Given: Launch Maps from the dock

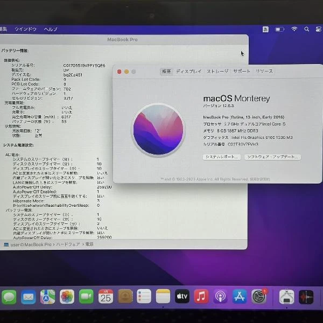Looking at the screenshot, I should click(47, 297).
